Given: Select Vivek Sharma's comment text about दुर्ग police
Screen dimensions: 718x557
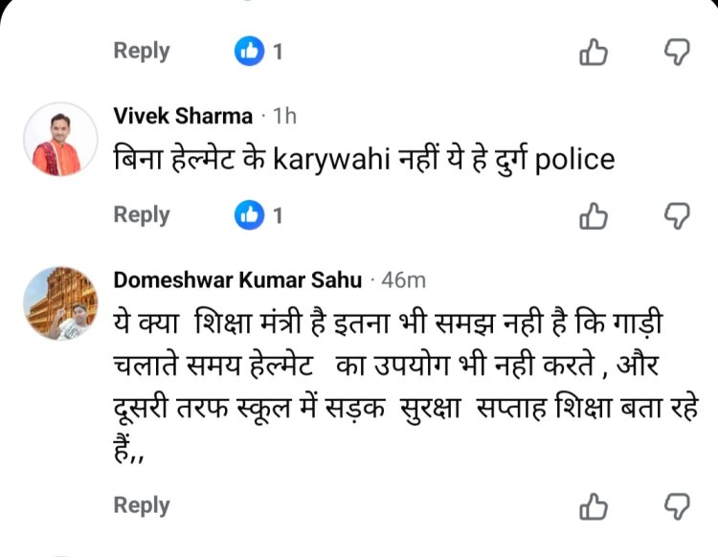Looking at the screenshot, I should click(364, 159).
